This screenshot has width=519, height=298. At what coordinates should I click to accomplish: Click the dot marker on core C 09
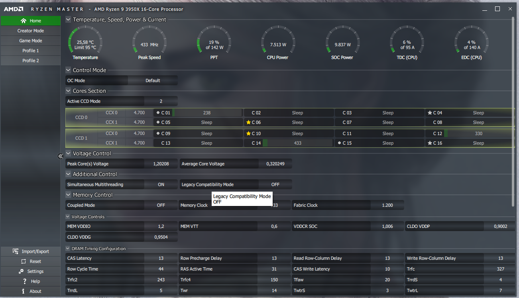[x=158, y=133]
